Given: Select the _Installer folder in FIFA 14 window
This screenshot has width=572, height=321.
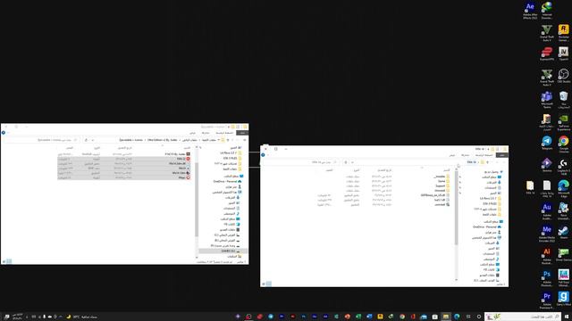Looking at the screenshot, I should point(442,177).
